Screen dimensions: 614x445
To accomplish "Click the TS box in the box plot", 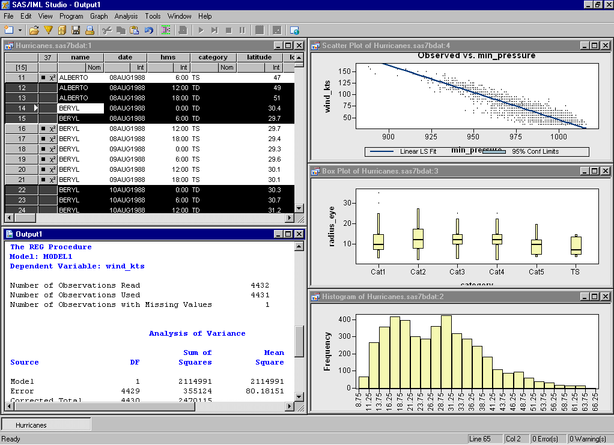I will coord(576,246).
